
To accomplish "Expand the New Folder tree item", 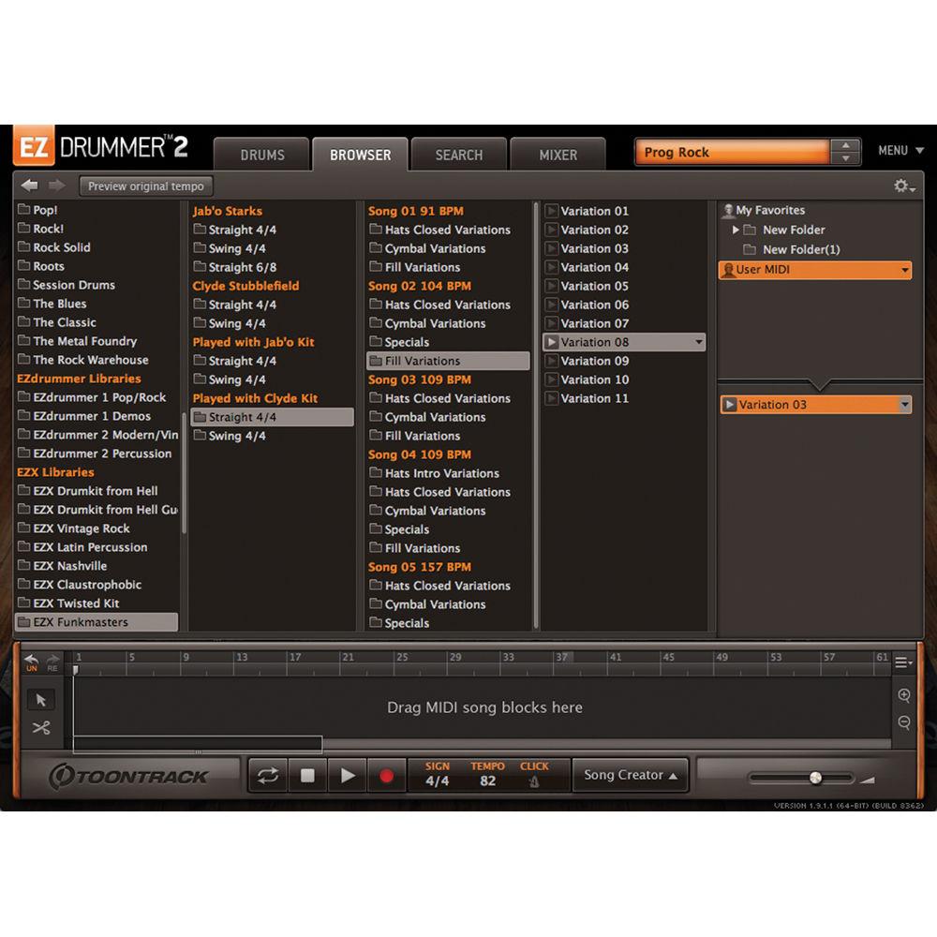I will (x=736, y=230).
